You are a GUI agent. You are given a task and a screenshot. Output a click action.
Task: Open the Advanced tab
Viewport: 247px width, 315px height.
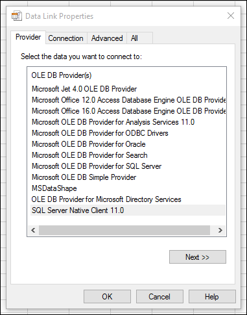pos(107,38)
